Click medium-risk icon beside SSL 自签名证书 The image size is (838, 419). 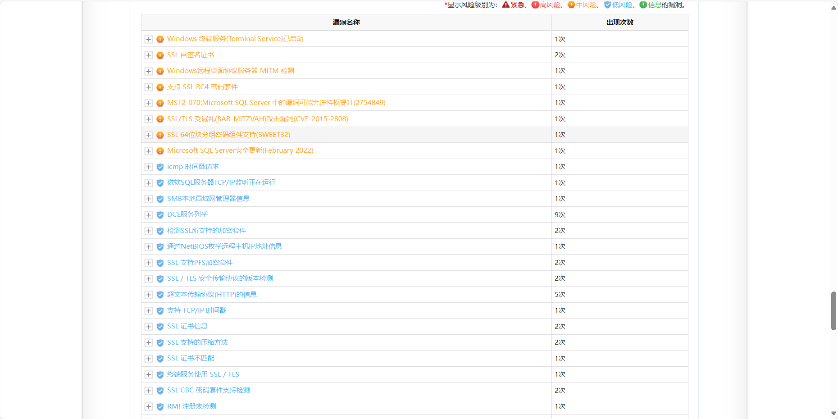pyautogui.click(x=160, y=55)
